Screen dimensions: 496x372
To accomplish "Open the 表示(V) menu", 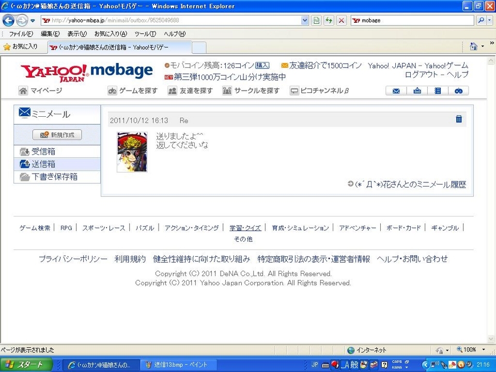I will pos(77,34).
